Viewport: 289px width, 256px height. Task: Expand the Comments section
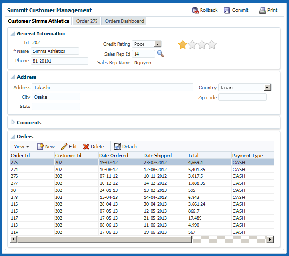[x=13, y=122]
